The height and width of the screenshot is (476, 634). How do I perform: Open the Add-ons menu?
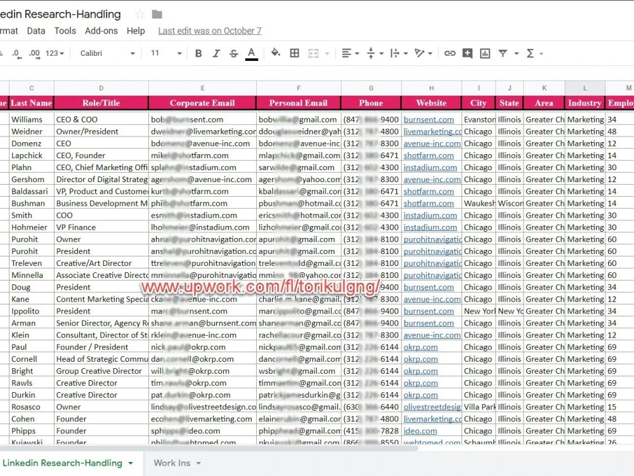pyautogui.click(x=101, y=30)
